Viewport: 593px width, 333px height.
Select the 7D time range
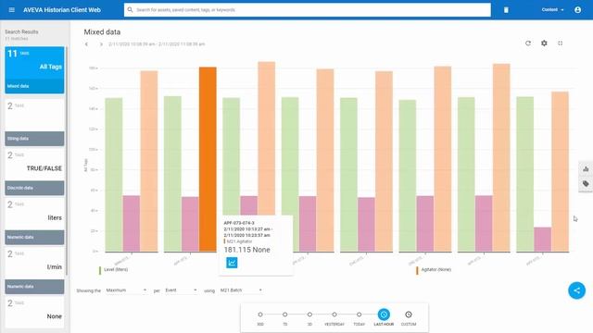[284, 314]
